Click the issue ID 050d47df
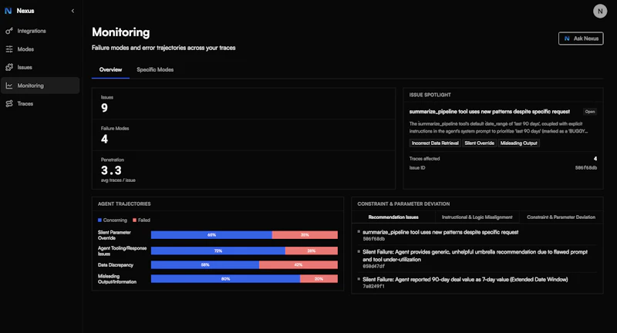 point(373,266)
